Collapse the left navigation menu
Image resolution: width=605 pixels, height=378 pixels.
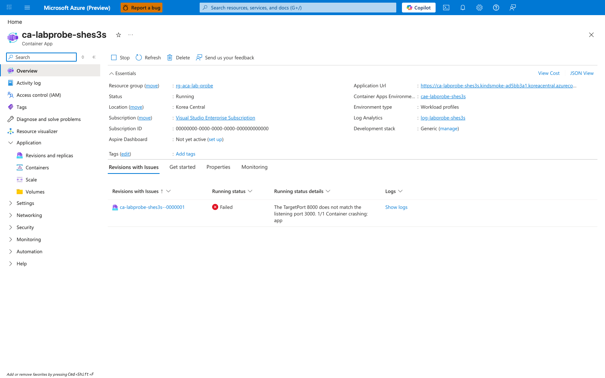pos(94,57)
